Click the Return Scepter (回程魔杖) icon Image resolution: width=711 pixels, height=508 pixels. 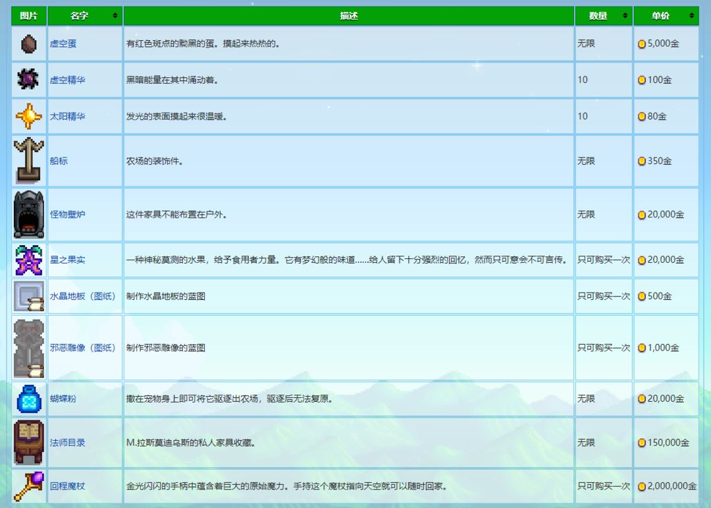pos(28,486)
